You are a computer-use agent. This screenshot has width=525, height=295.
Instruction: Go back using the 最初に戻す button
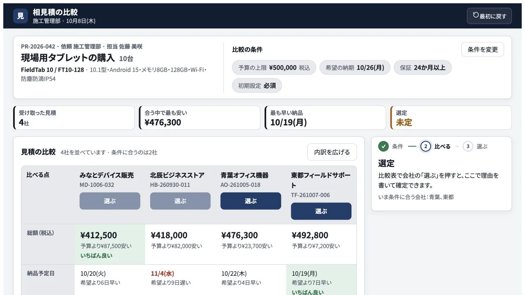[x=489, y=16]
